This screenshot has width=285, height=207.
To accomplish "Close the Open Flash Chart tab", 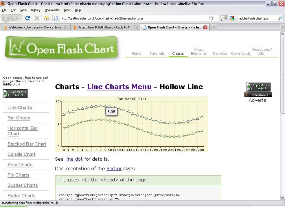I will point(205,27).
